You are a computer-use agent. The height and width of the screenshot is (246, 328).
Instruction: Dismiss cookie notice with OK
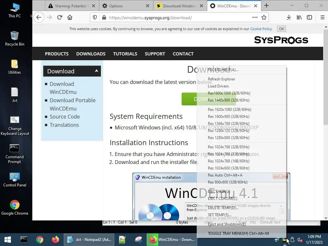tap(281, 29)
